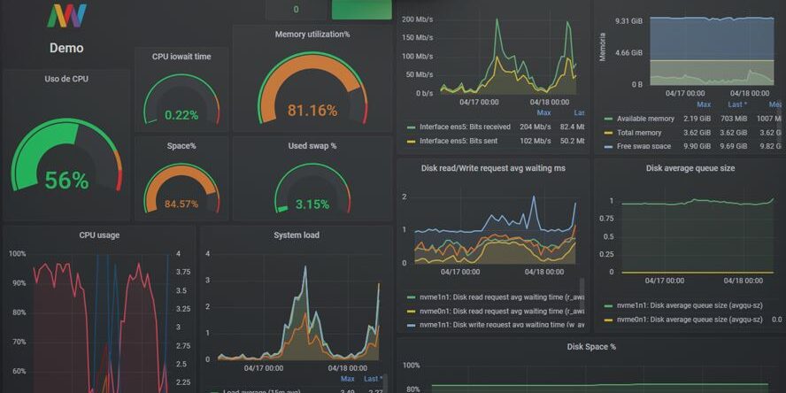This screenshot has height=393, width=786.
Task: Click the CPU iowait time gauge showing 0.22%
Action: [x=181, y=99]
